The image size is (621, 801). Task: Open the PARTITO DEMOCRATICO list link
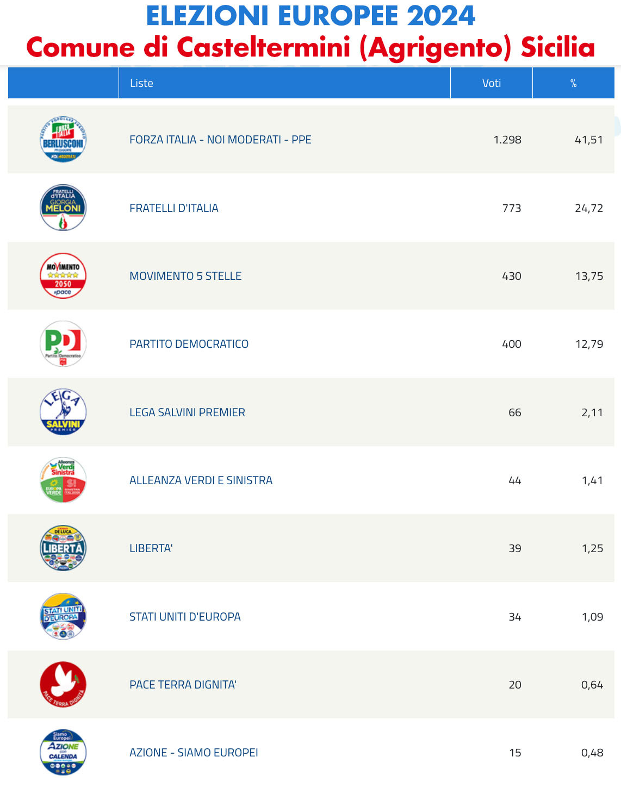pyautogui.click(x=189, y=344)
